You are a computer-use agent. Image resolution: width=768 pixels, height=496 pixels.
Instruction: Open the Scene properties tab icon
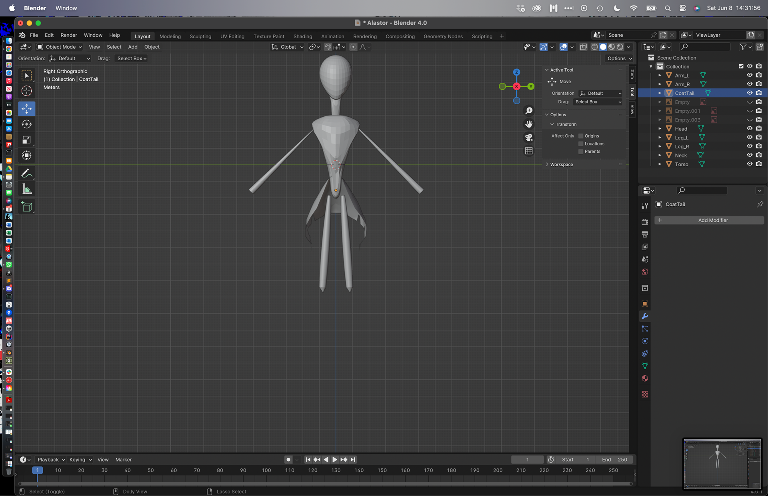coord(645,259)
